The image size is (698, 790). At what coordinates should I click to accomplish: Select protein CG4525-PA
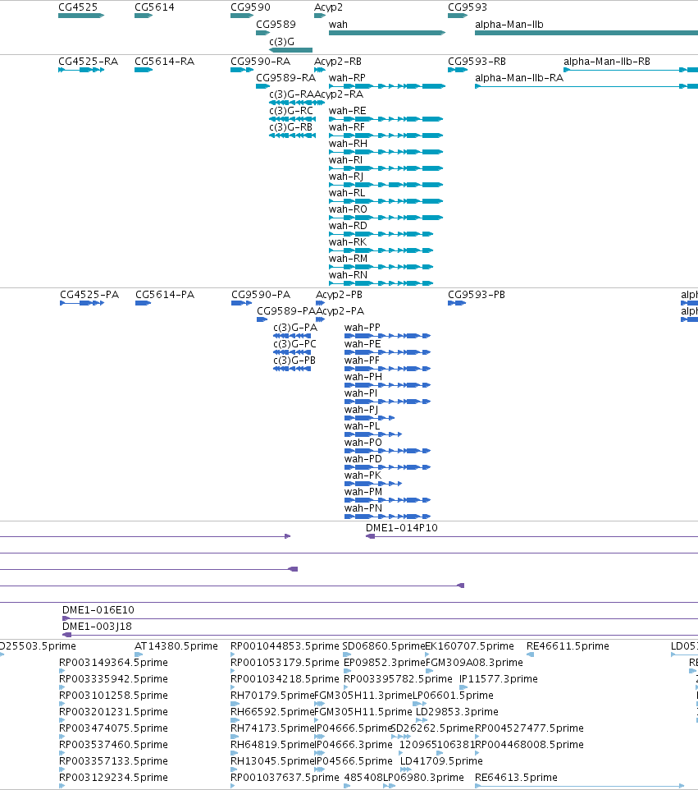tap(89, 295)
